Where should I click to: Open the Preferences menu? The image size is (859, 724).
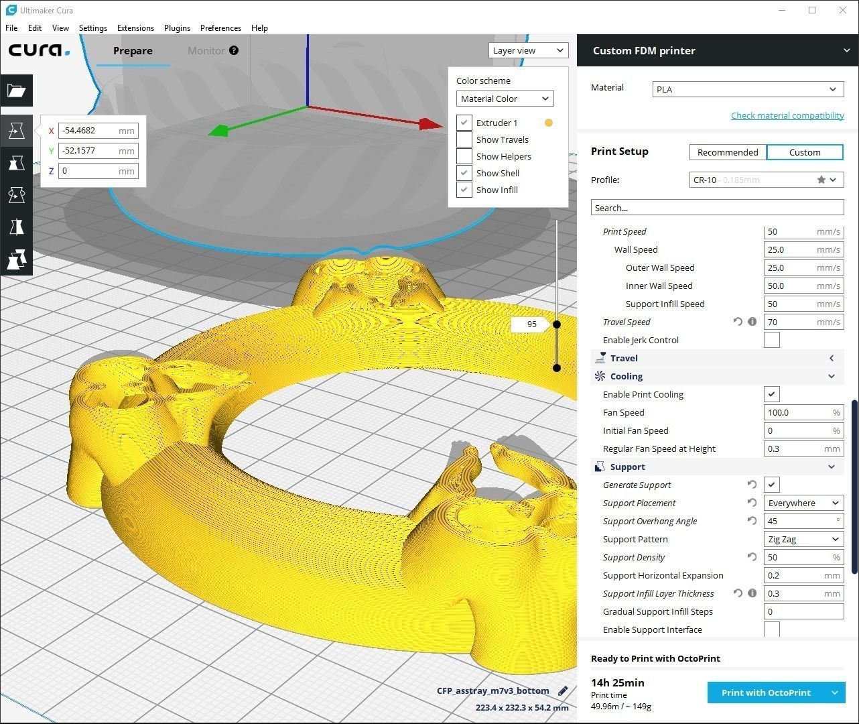pyautogui.click(x=220, y=27)
